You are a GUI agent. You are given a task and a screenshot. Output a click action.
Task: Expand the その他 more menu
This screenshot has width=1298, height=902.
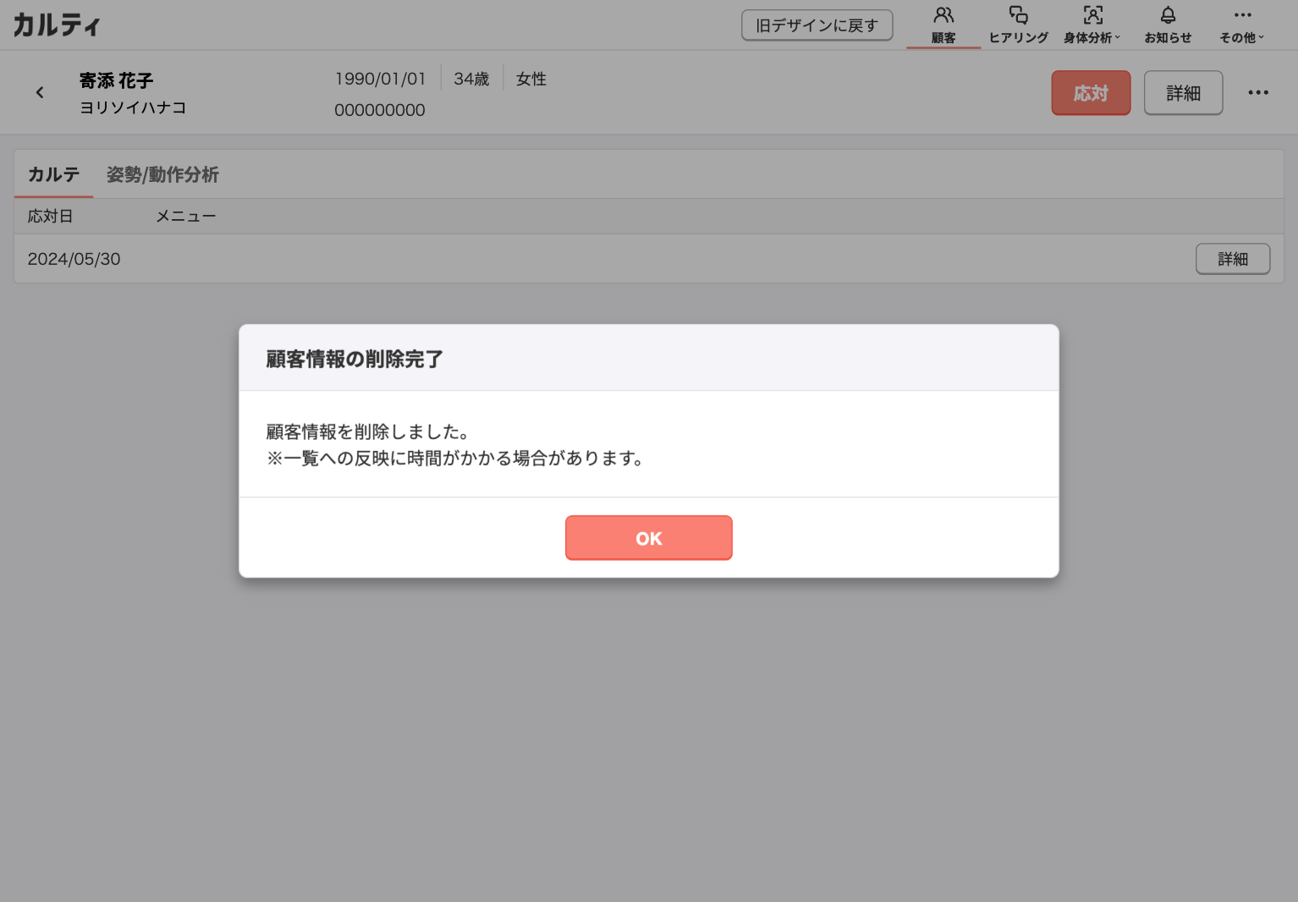click(1241, 25)
